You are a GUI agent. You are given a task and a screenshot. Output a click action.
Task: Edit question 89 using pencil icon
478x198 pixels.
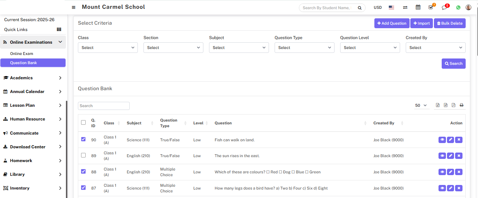point(451,156)
